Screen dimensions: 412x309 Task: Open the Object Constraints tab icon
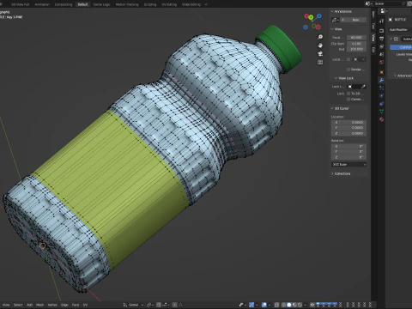coord(381,104)
